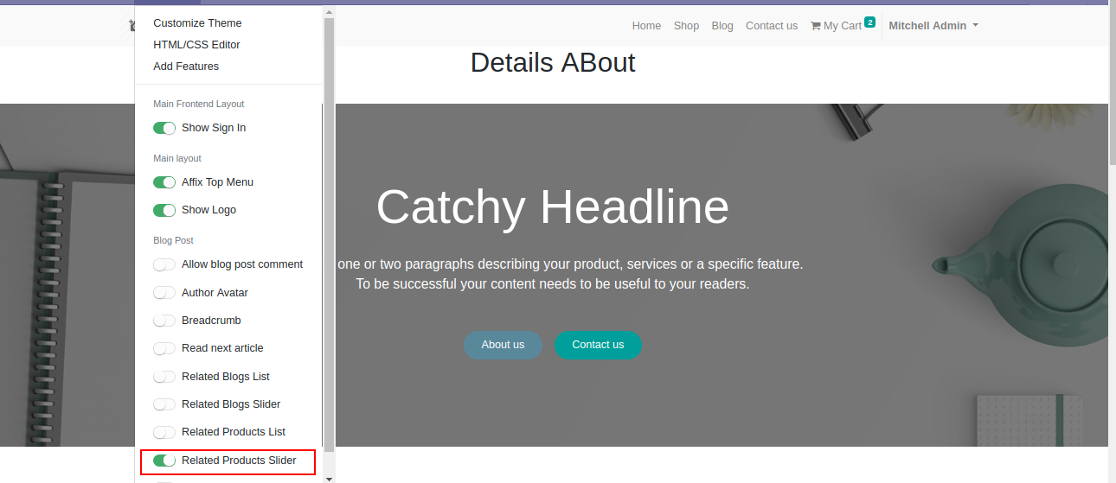1116x483 pixels.
Task: Click the cart count badge
Action: pyautogui.click(x=869, y=22)
